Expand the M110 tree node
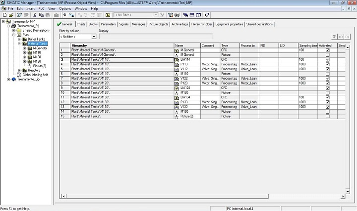 tap(24, 53)
